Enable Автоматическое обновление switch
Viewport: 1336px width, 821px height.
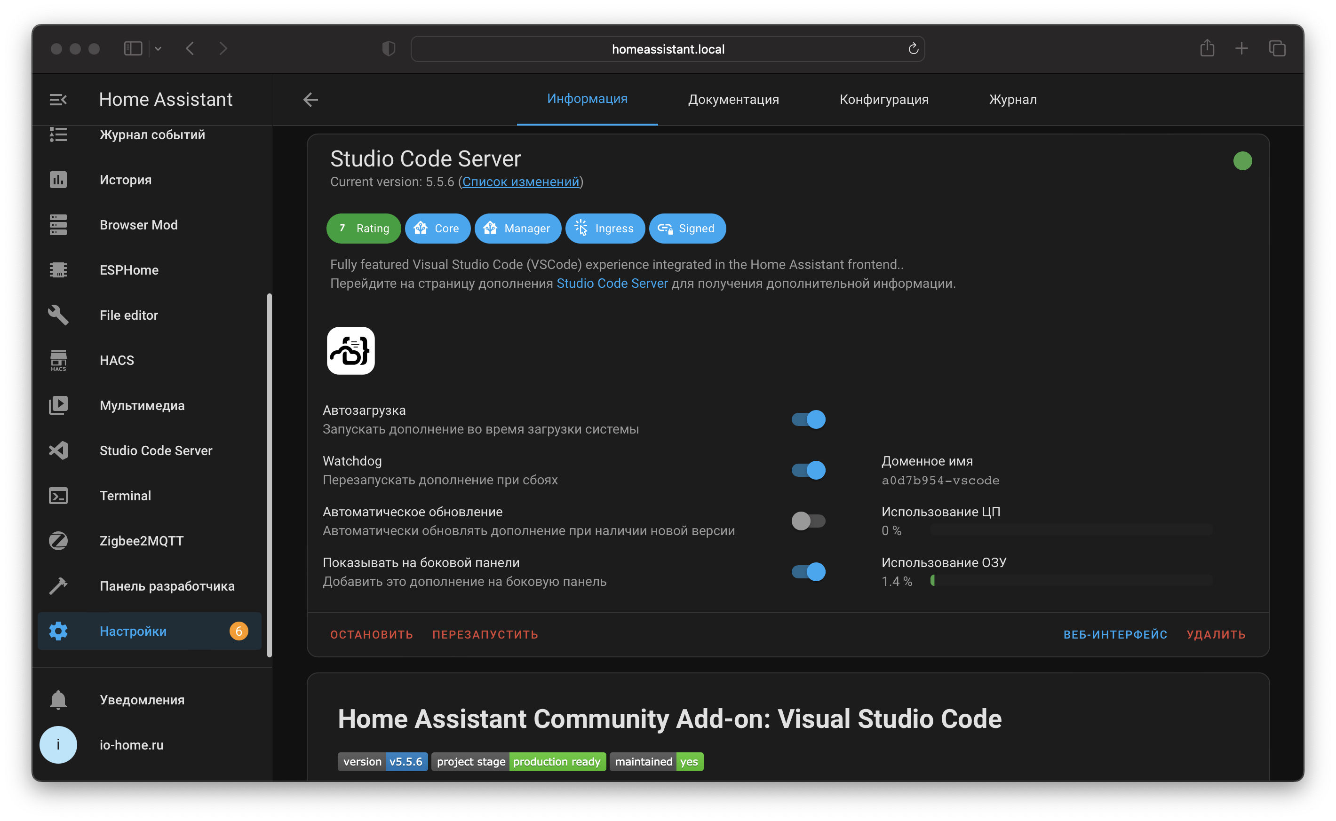pyautogui.click(x=808, y=521)
